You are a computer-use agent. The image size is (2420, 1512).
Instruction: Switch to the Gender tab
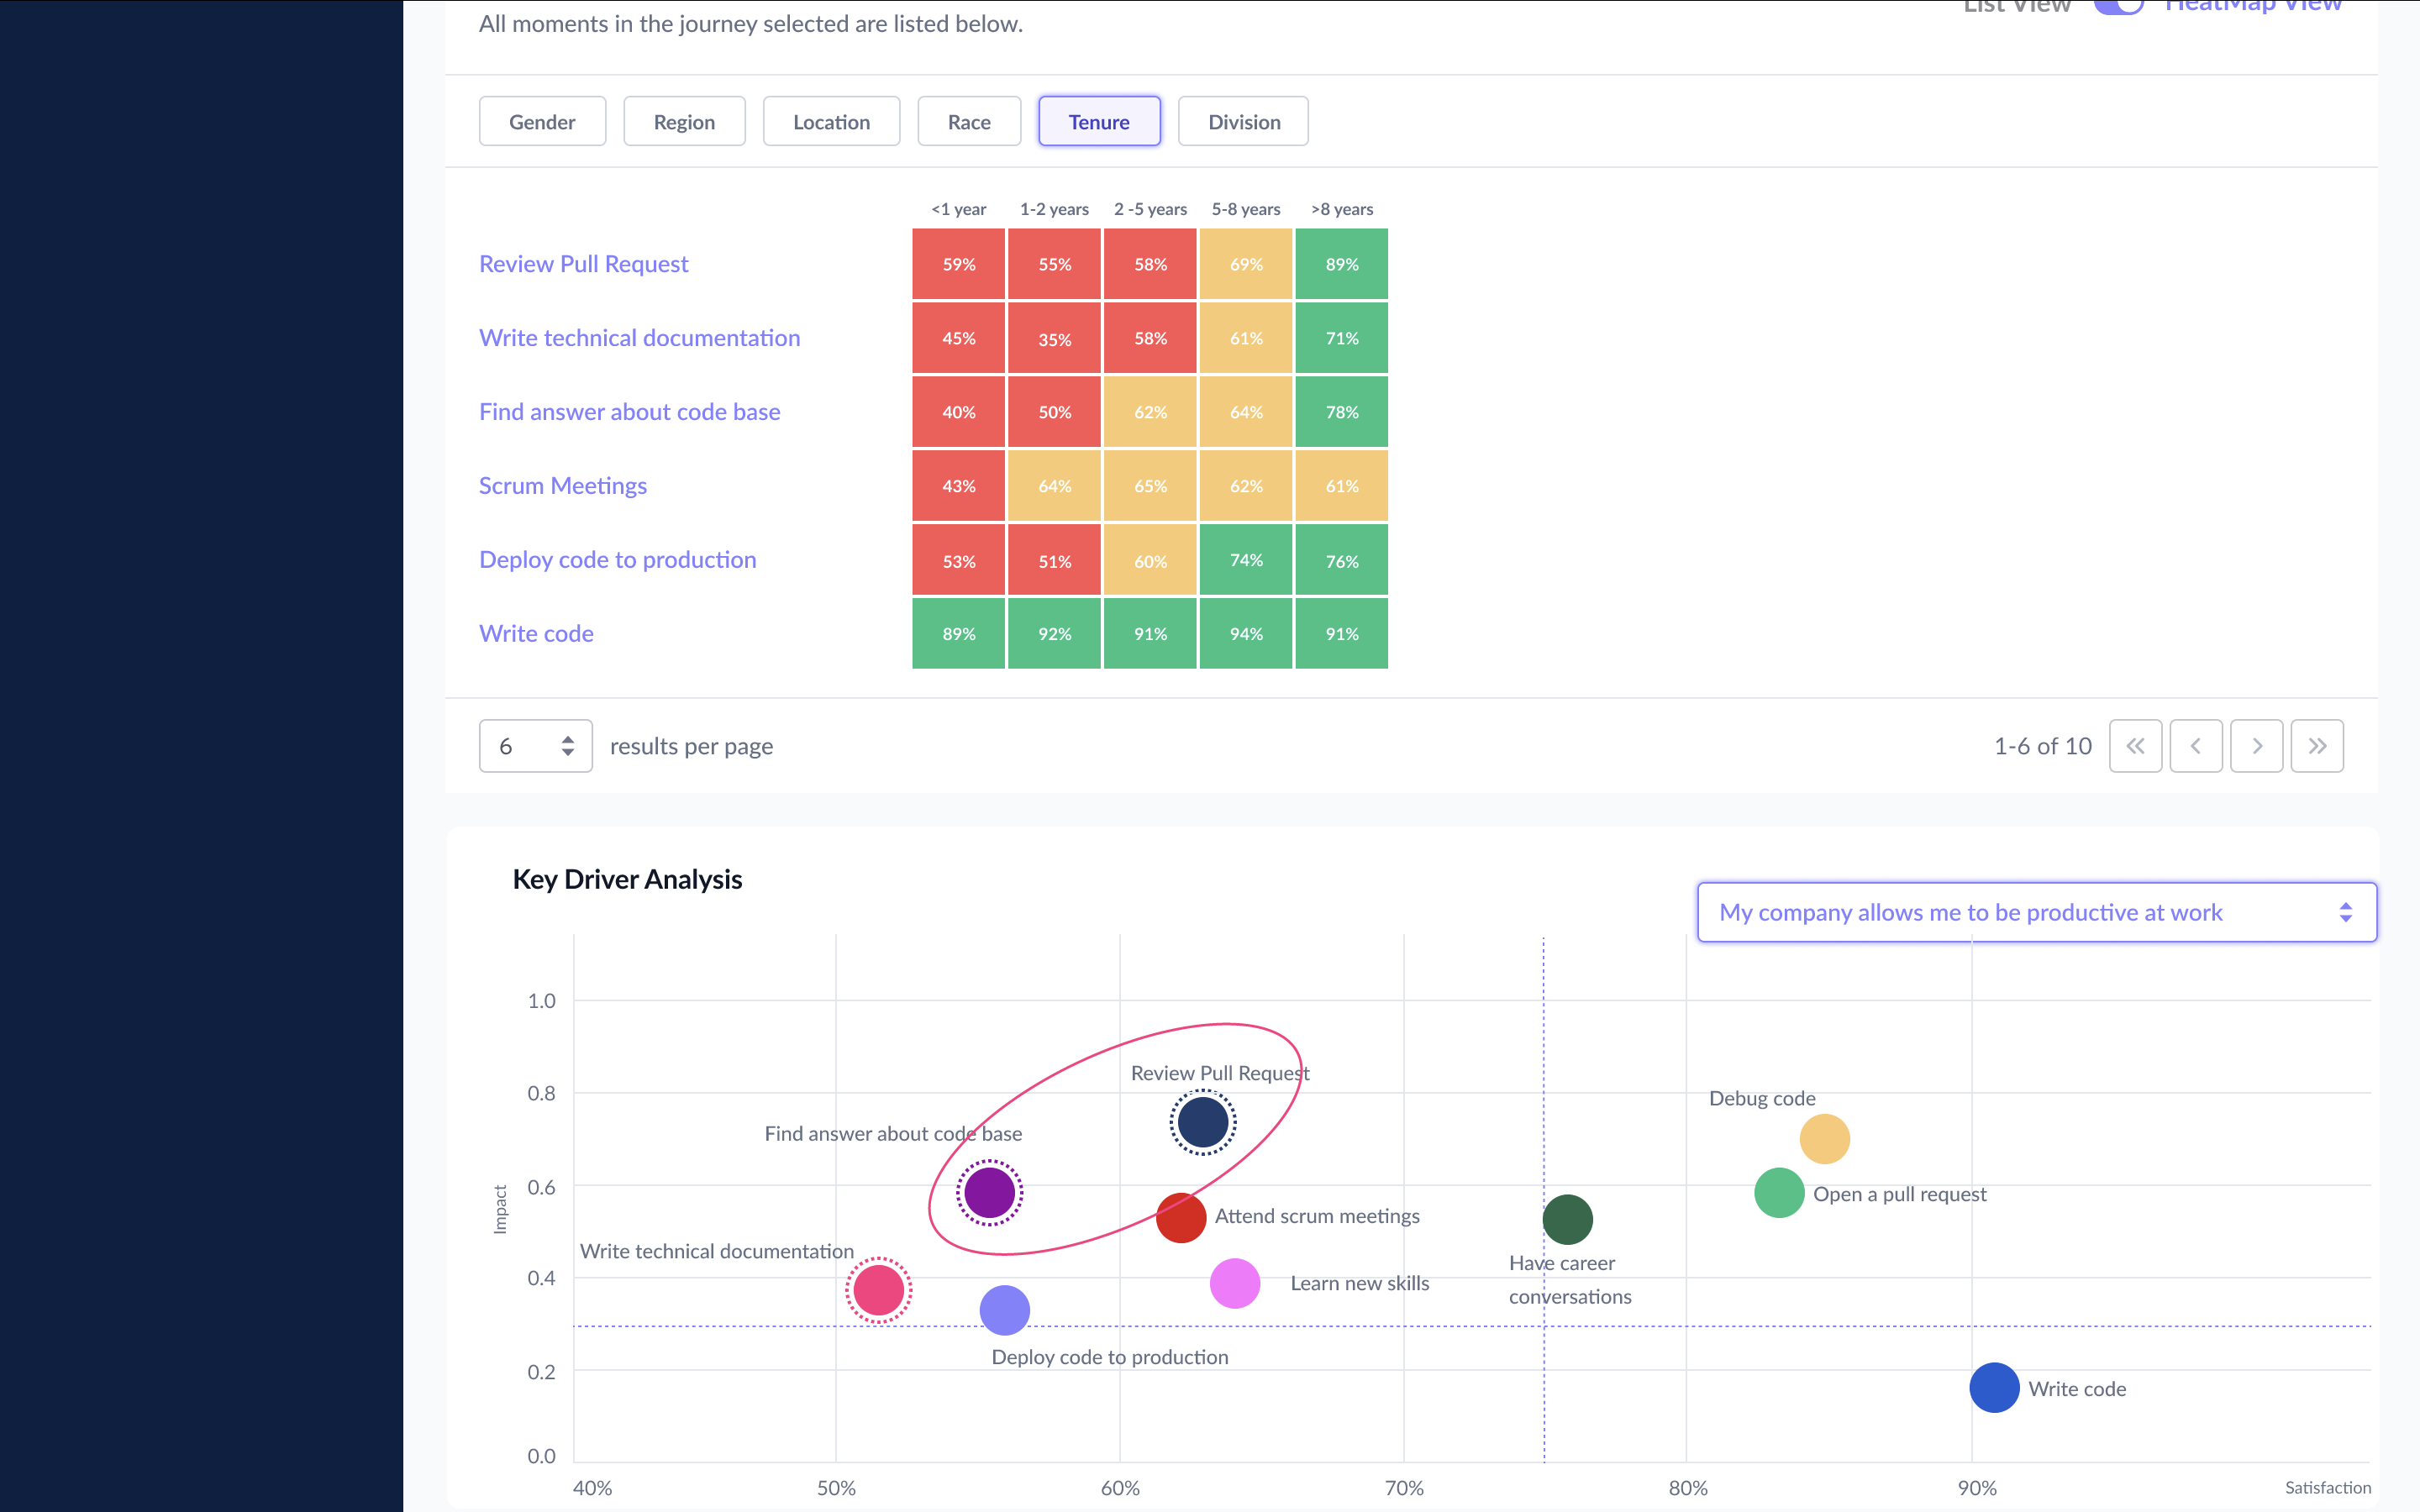point(542,122)
